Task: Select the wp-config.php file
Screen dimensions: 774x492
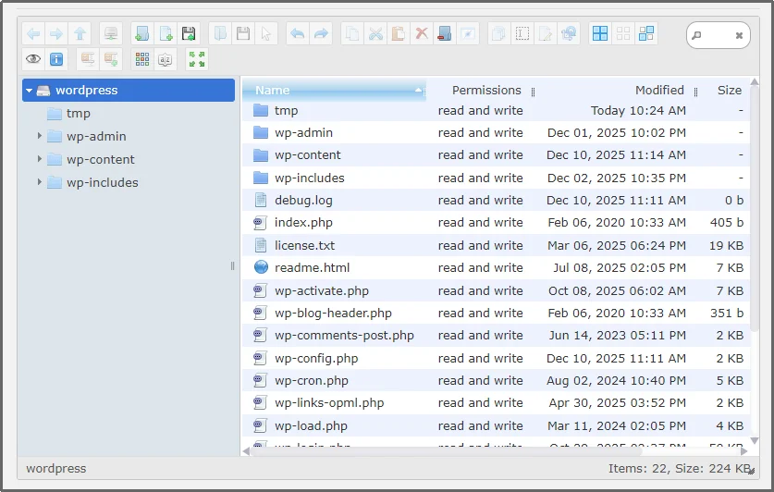Action: tap(316, 358)
